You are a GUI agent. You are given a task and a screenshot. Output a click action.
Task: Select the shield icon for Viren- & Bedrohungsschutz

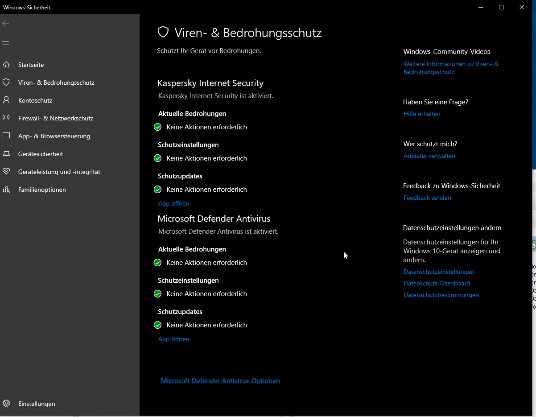tap(6, 83)
